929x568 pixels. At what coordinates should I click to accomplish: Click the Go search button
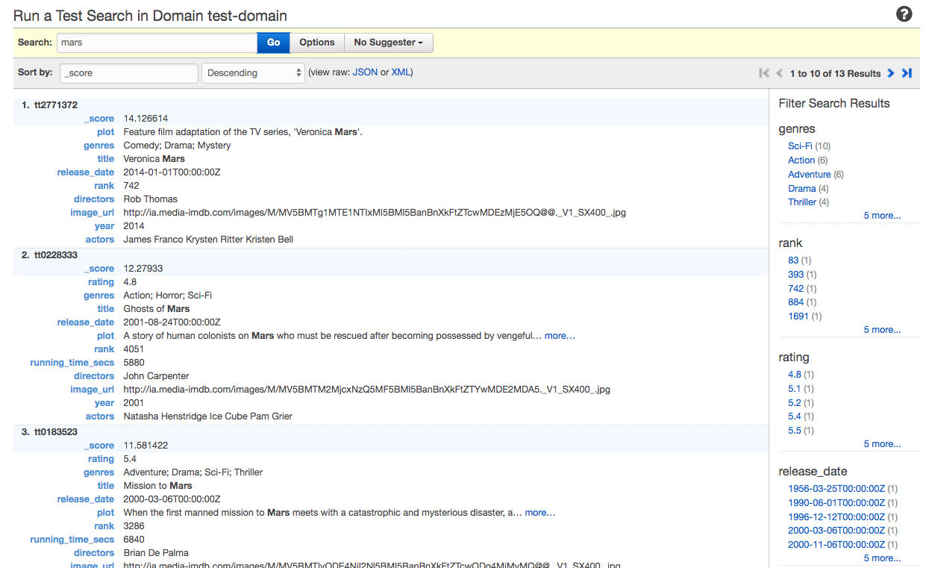[x=273, y=43]
